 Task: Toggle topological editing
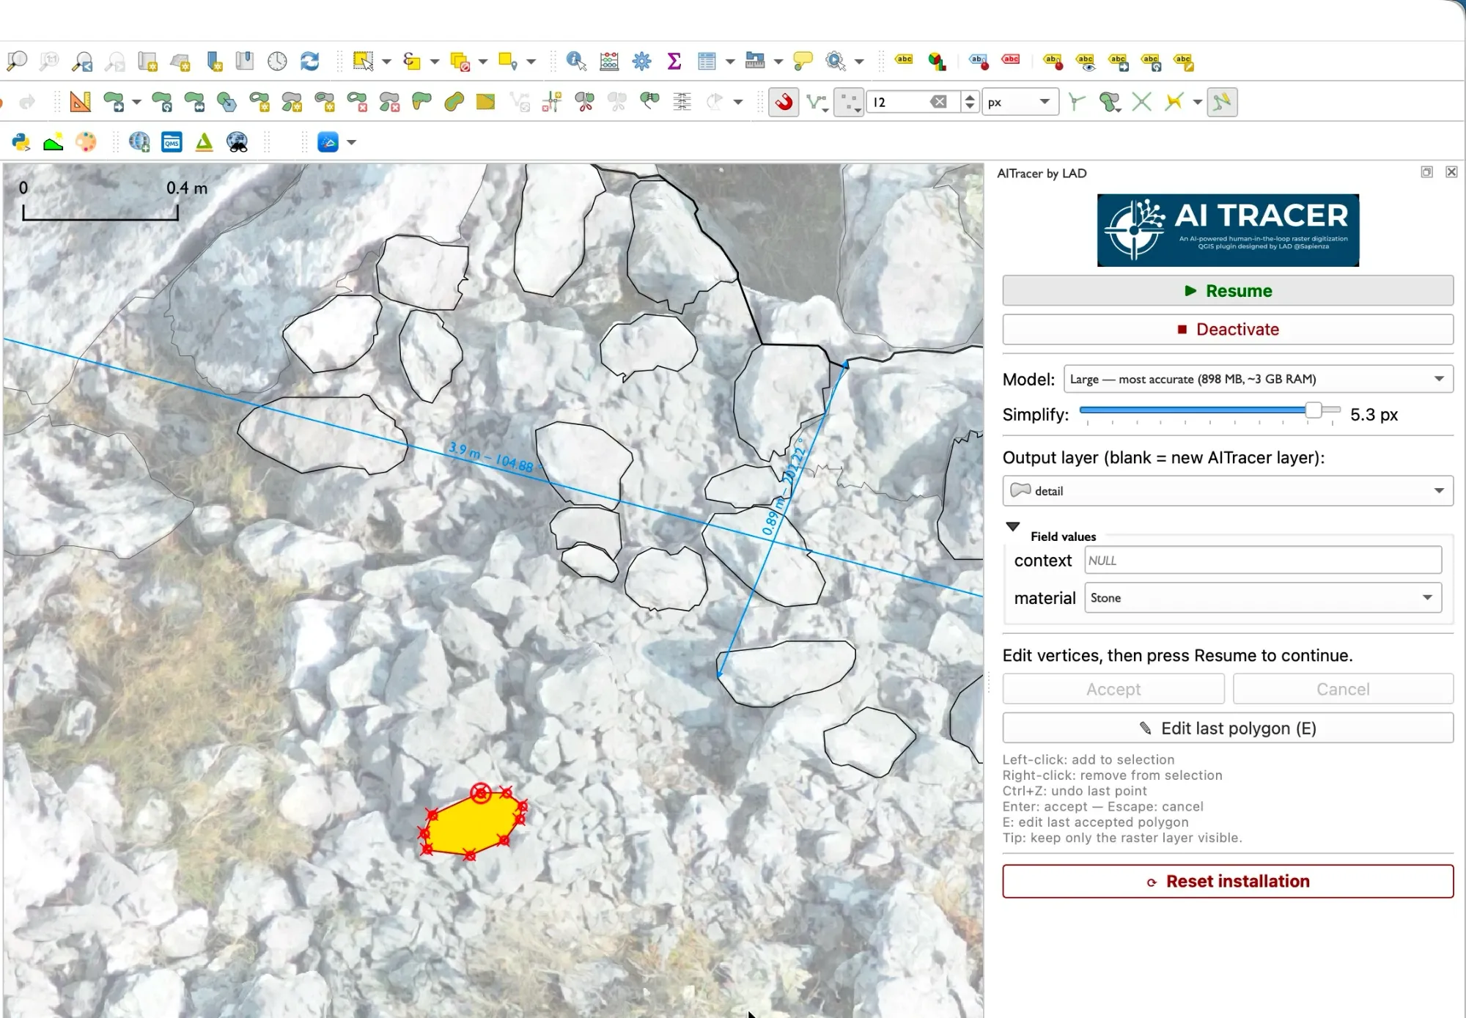click(1077, 102)
